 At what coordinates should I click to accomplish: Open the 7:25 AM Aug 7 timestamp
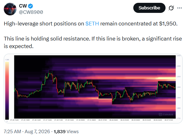[27, 132]
